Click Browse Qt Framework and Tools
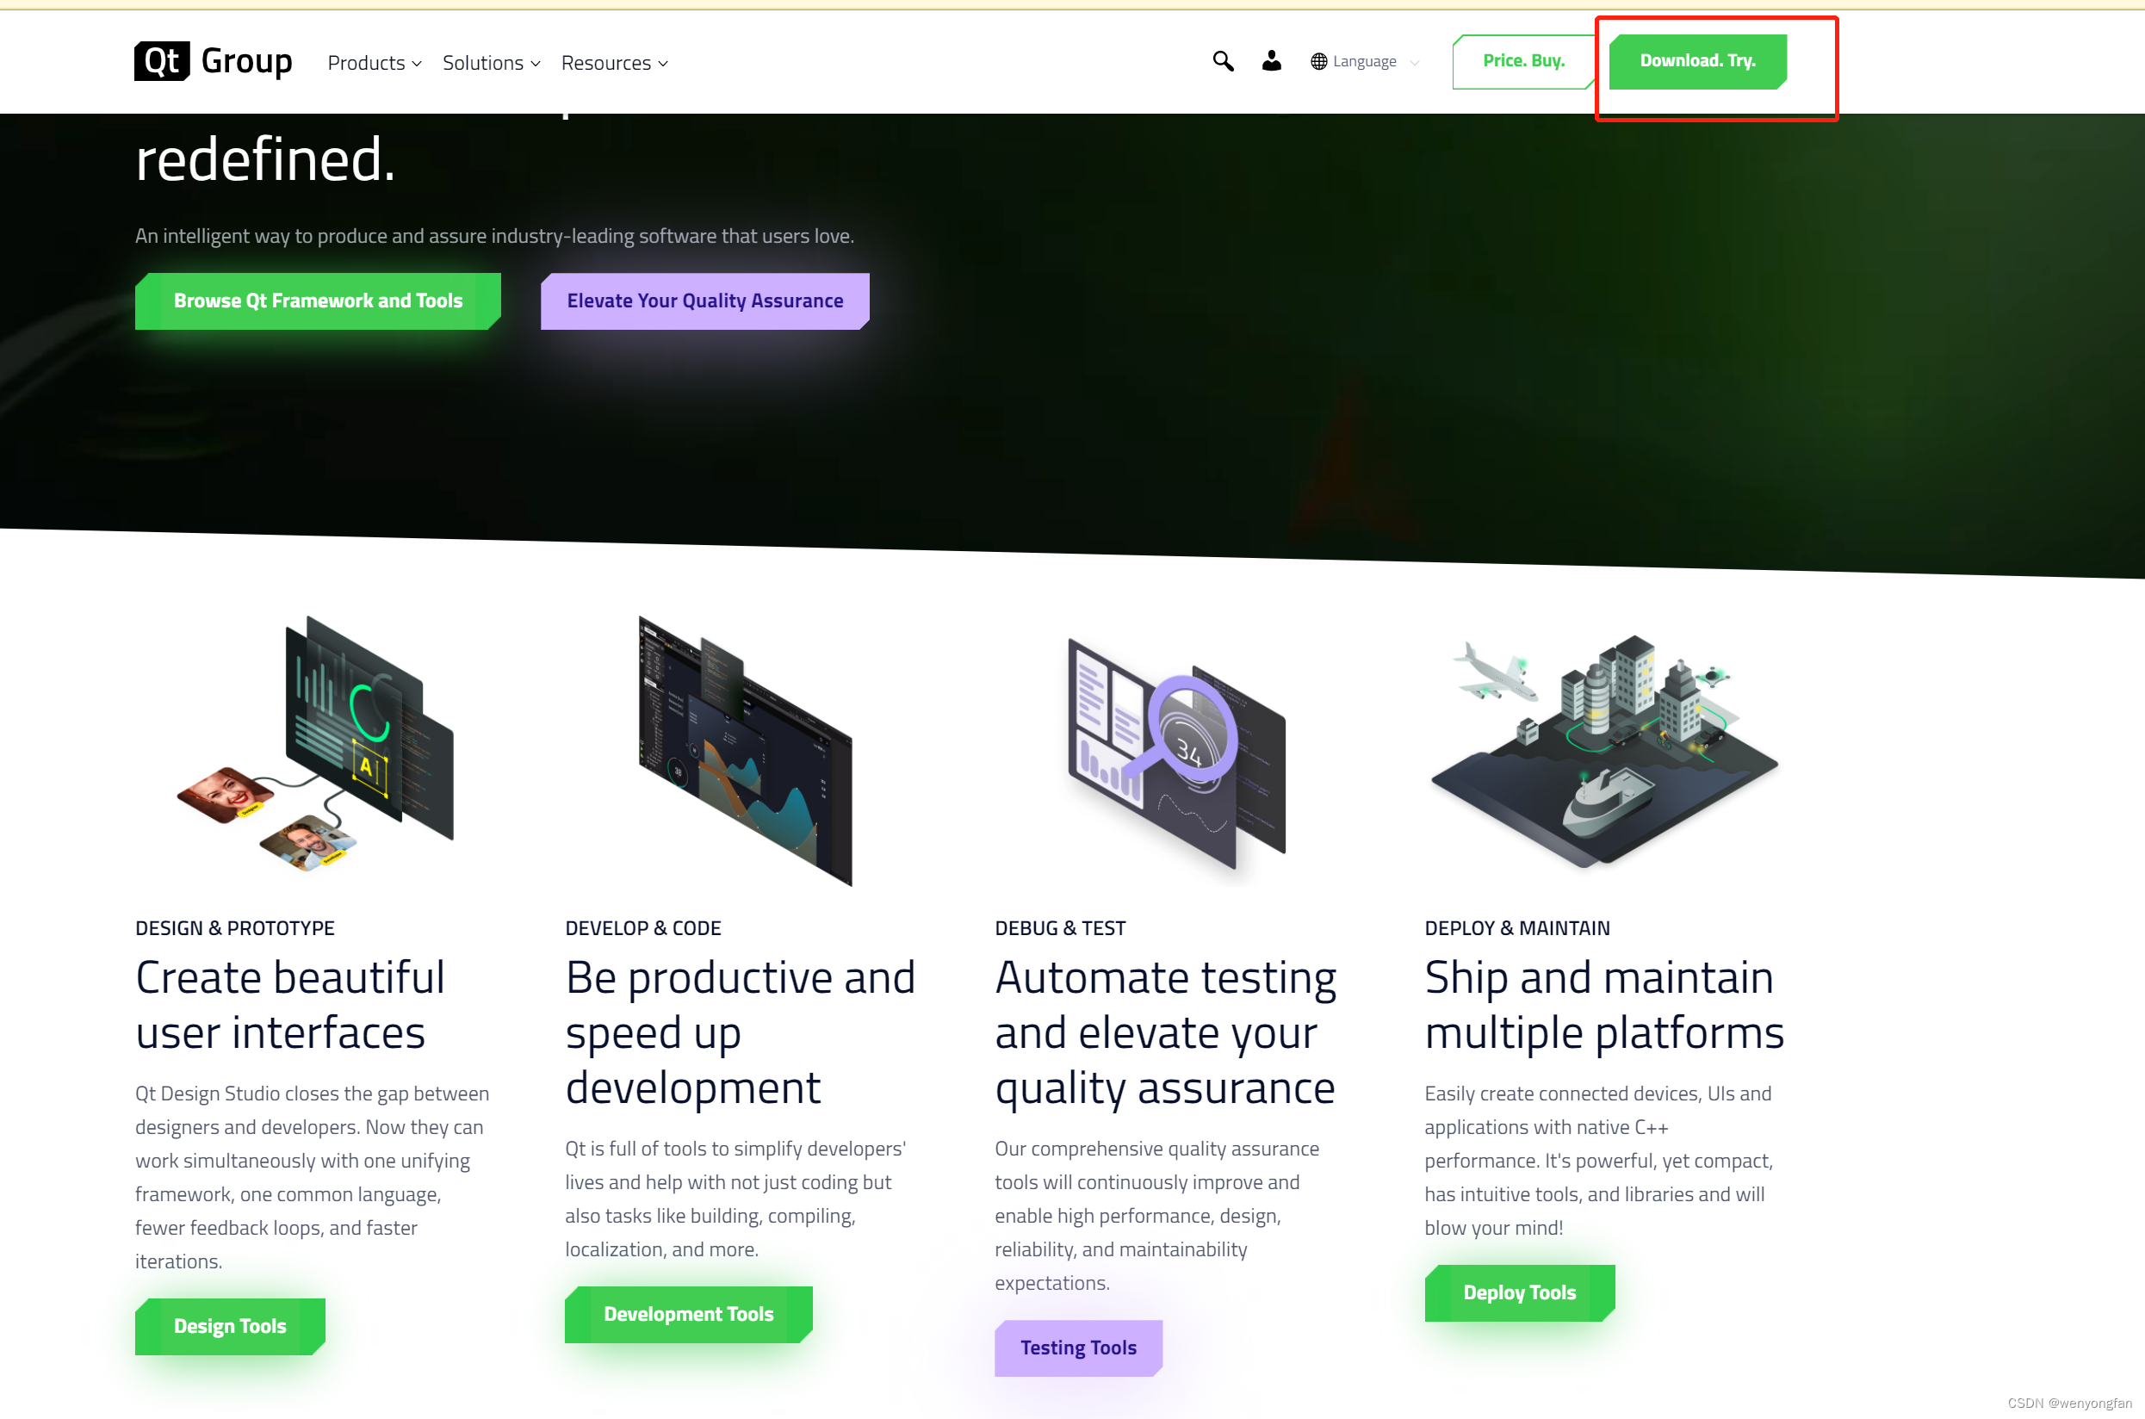 click(x=317, y=298)
